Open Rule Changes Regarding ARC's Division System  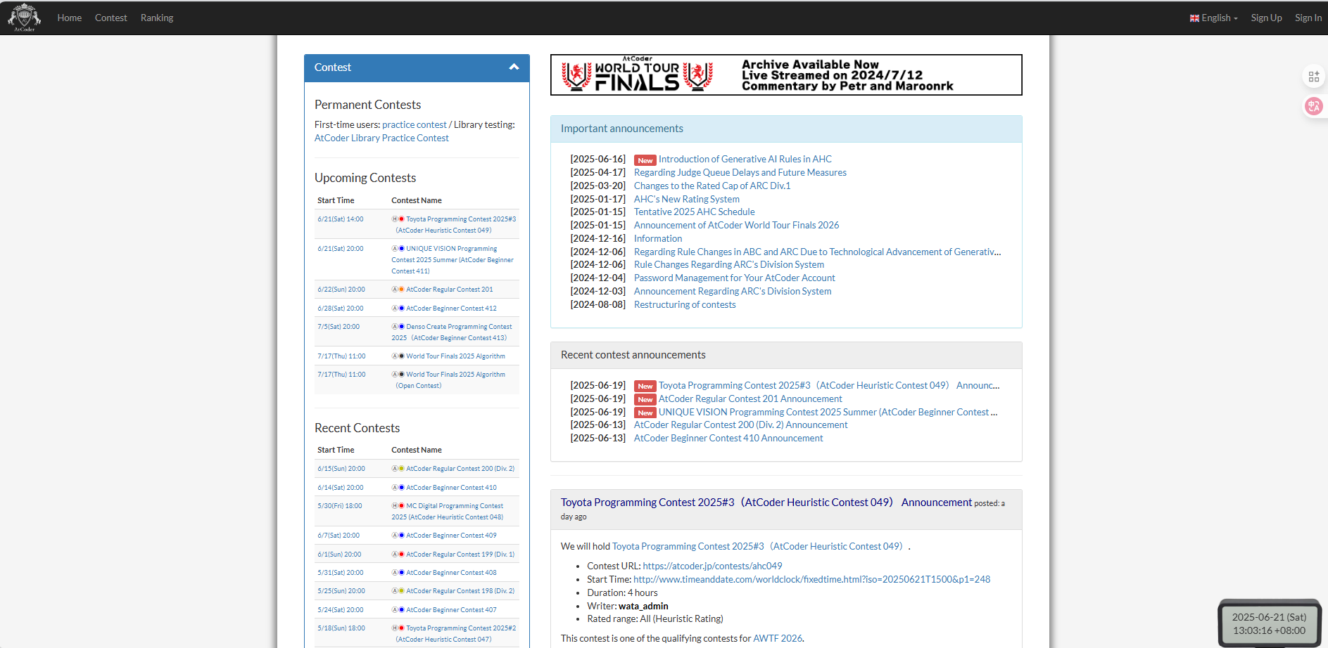729,265
